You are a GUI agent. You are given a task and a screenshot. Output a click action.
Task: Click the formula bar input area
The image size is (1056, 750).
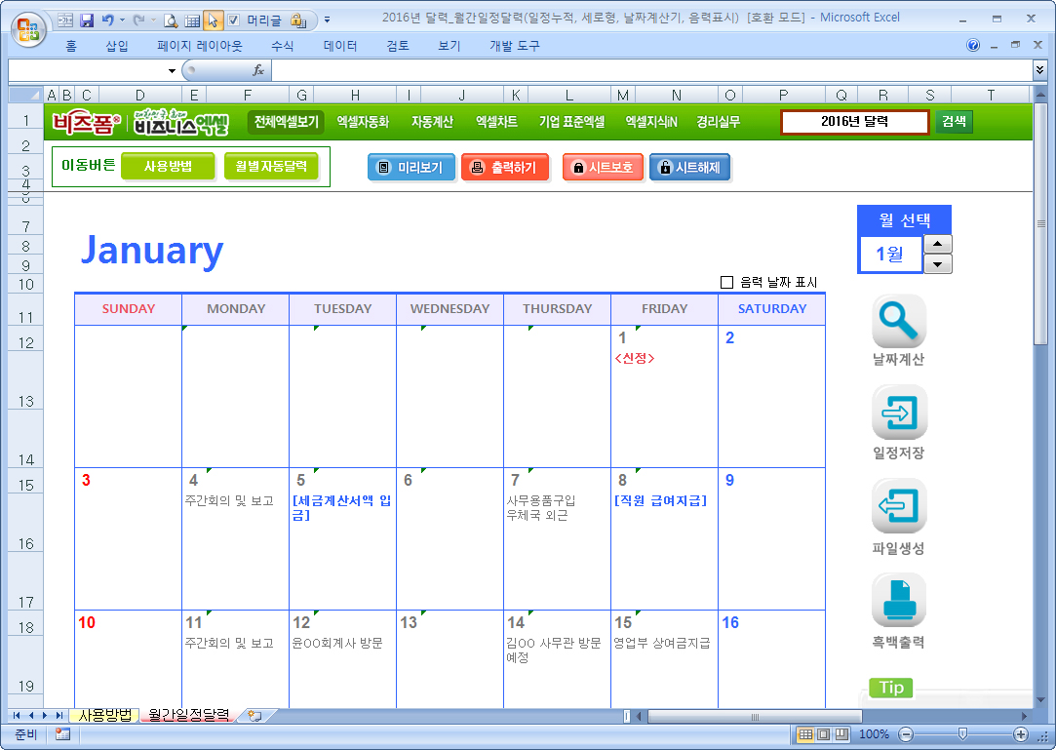click(652, 70)
